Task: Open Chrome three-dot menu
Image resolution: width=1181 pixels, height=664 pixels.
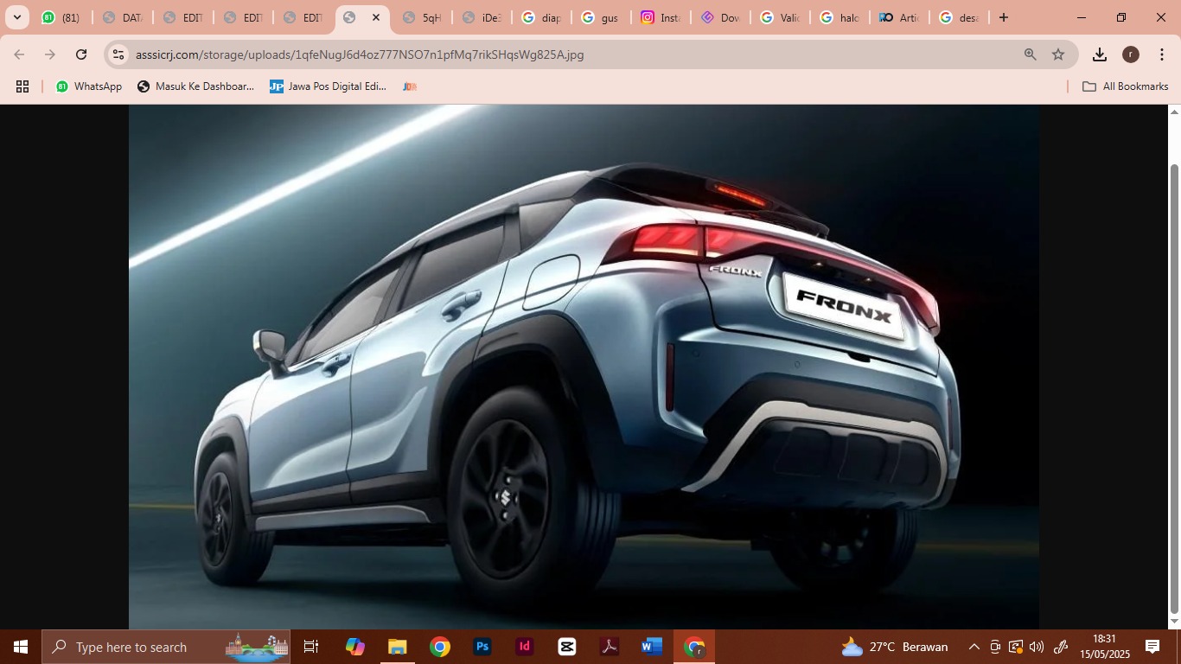Action: click(x=1162, y=54)
